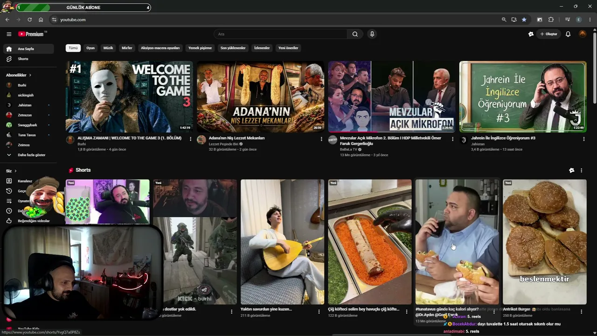Open options for the 'Antrikot Burger' short

coord(581,311)
